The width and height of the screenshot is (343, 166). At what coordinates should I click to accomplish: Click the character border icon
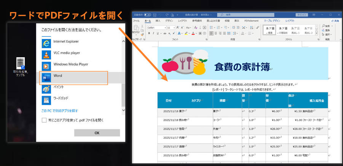(204, 28)
